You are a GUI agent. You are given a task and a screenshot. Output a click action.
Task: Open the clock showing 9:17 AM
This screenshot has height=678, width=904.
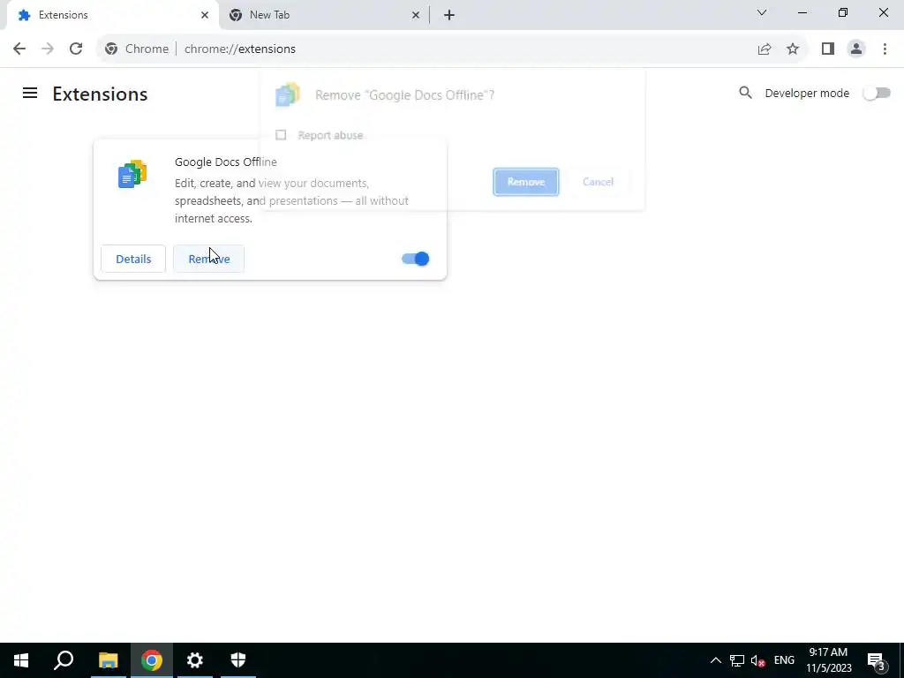point(828,660)
